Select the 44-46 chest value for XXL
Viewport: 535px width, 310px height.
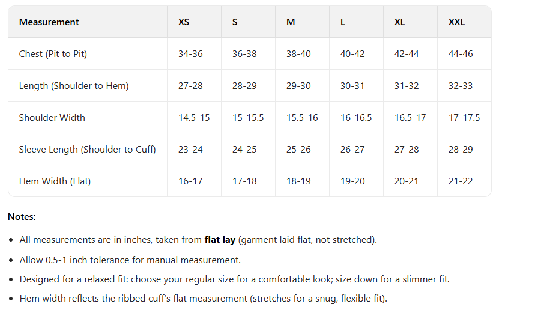(x=461, y=54)
